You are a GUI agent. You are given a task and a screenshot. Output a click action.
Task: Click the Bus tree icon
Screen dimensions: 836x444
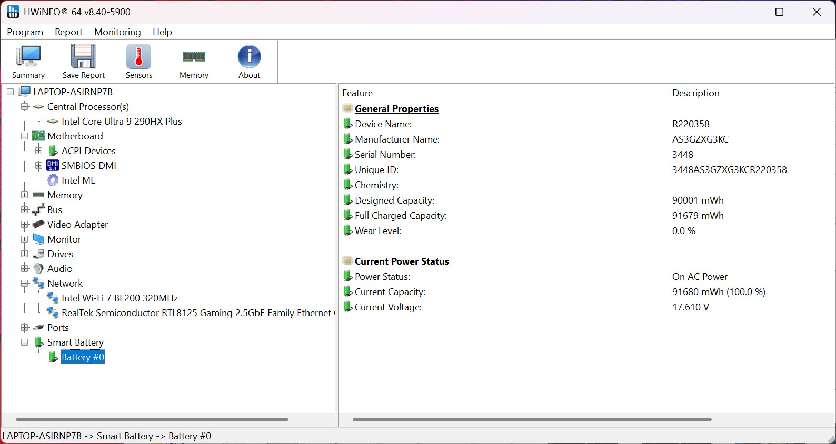38,210
